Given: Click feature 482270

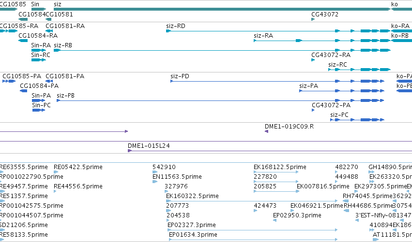Looking at the screenshot, I should click(x=347, y=167).
